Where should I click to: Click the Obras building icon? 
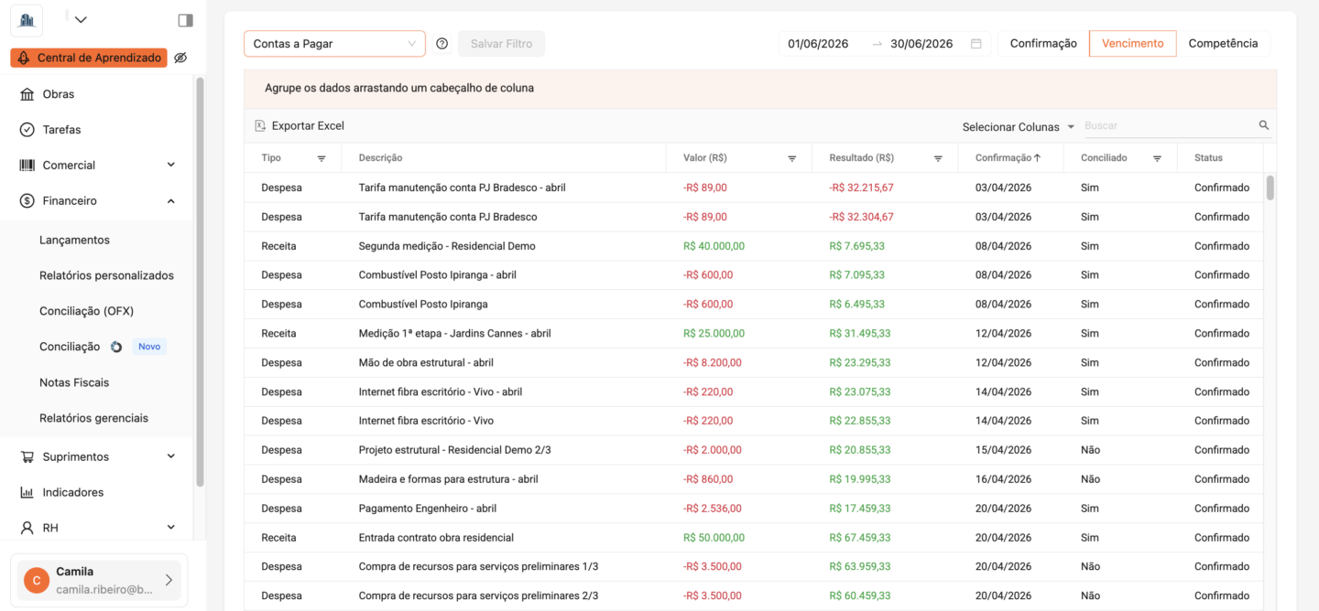point(27,94)
